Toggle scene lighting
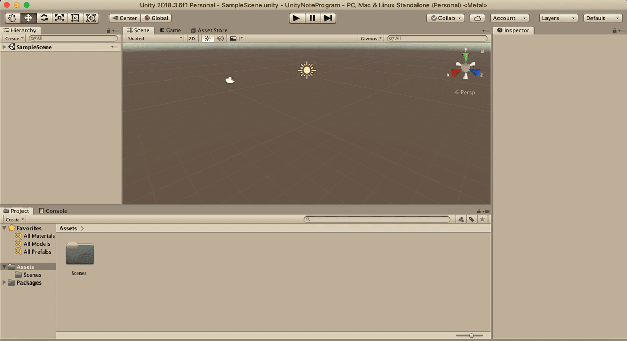Screen dimensions: 627x341 click(207, 38)
